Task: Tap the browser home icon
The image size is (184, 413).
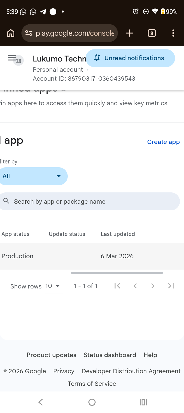Action: pos(11,33)
